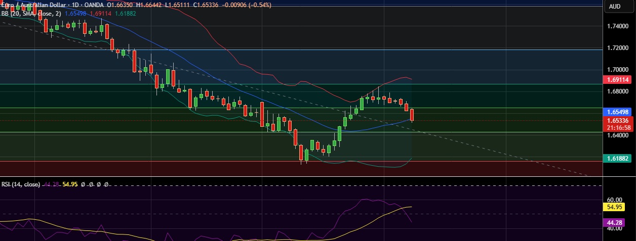Click the 1.64000 tick on price scale
This screenshot has height=241, width=636.
[617, 135]
